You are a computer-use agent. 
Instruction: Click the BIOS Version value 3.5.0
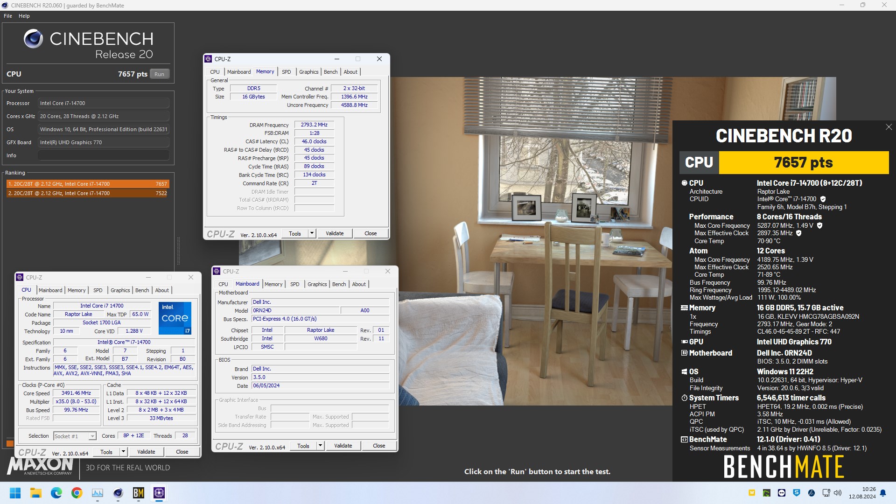(x=320, y=377)
